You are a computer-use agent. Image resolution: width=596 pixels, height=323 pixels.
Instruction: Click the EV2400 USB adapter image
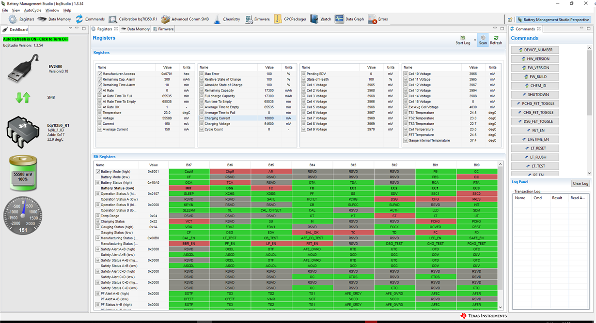coord(23,68)
